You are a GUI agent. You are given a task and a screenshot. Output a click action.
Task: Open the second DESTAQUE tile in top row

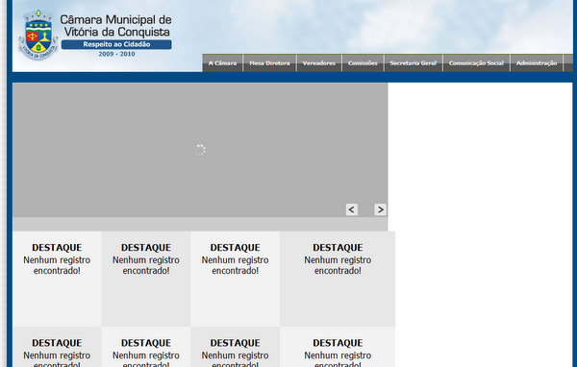(146, 279)
